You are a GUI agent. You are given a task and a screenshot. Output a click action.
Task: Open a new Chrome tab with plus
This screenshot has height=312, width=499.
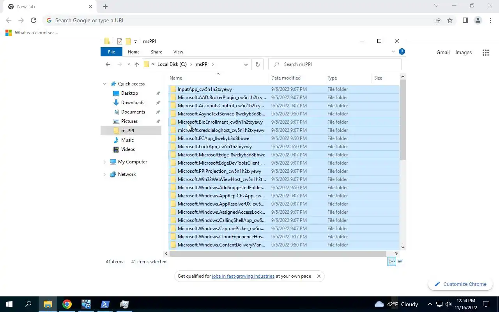[105, 7]
